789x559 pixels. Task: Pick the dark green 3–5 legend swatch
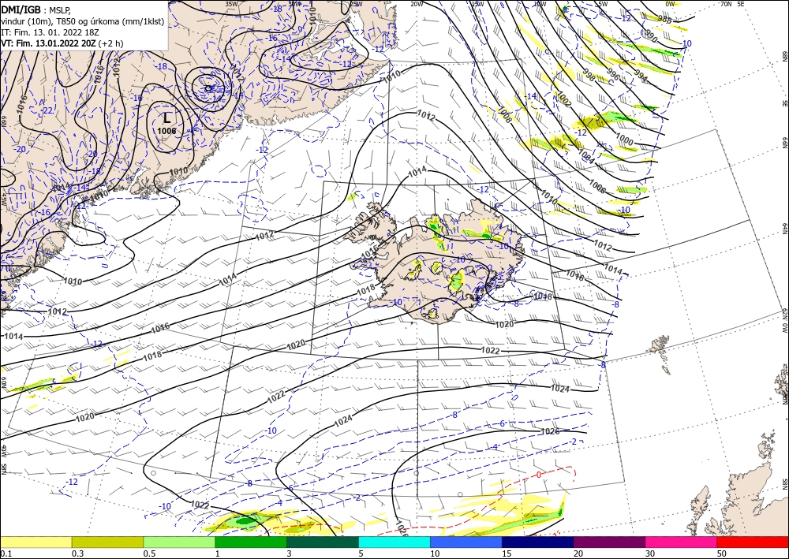pyautogui.click(x=323, y=542)
